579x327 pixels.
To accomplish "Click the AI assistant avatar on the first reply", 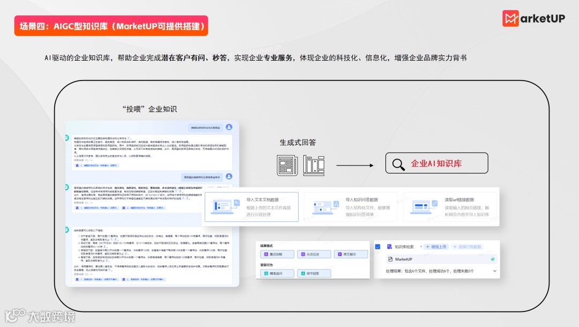I will point(66,137).
